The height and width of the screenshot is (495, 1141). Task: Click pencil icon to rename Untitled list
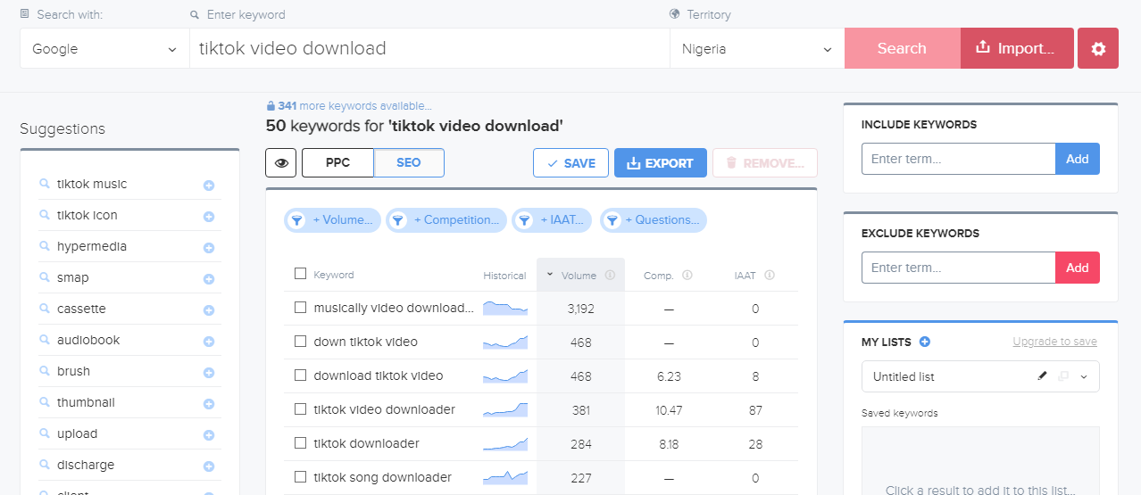pyautogui.click(x=1042, y=376)
